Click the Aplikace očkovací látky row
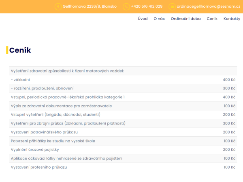Viewport: 243px width, 182px height. [x=123, y=159]
